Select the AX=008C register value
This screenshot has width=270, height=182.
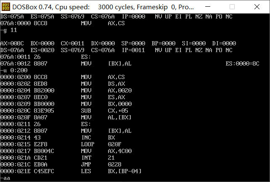coord(12,43)
